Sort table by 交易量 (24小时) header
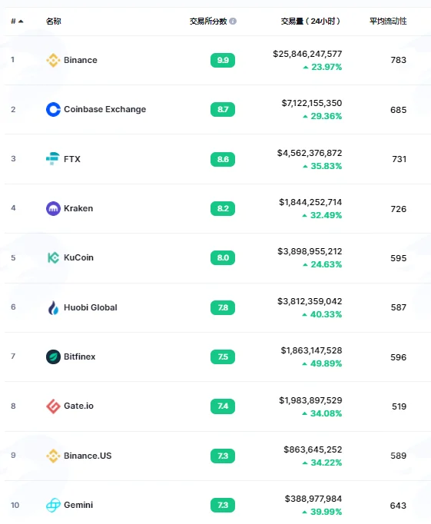 (310, 21)
